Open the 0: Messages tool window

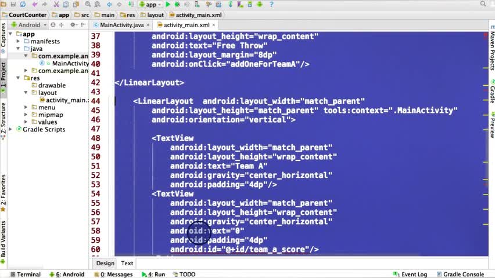pyautogui.click(x=113, y=274)
